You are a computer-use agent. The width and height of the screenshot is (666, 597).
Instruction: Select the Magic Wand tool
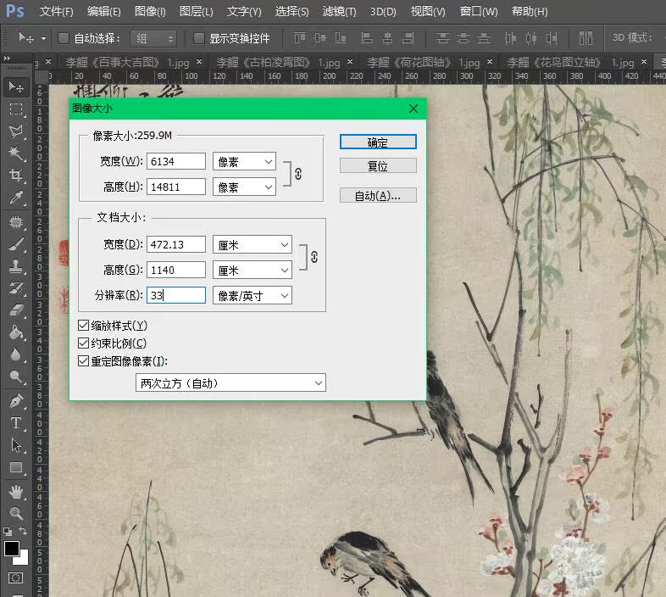point(16,153)
